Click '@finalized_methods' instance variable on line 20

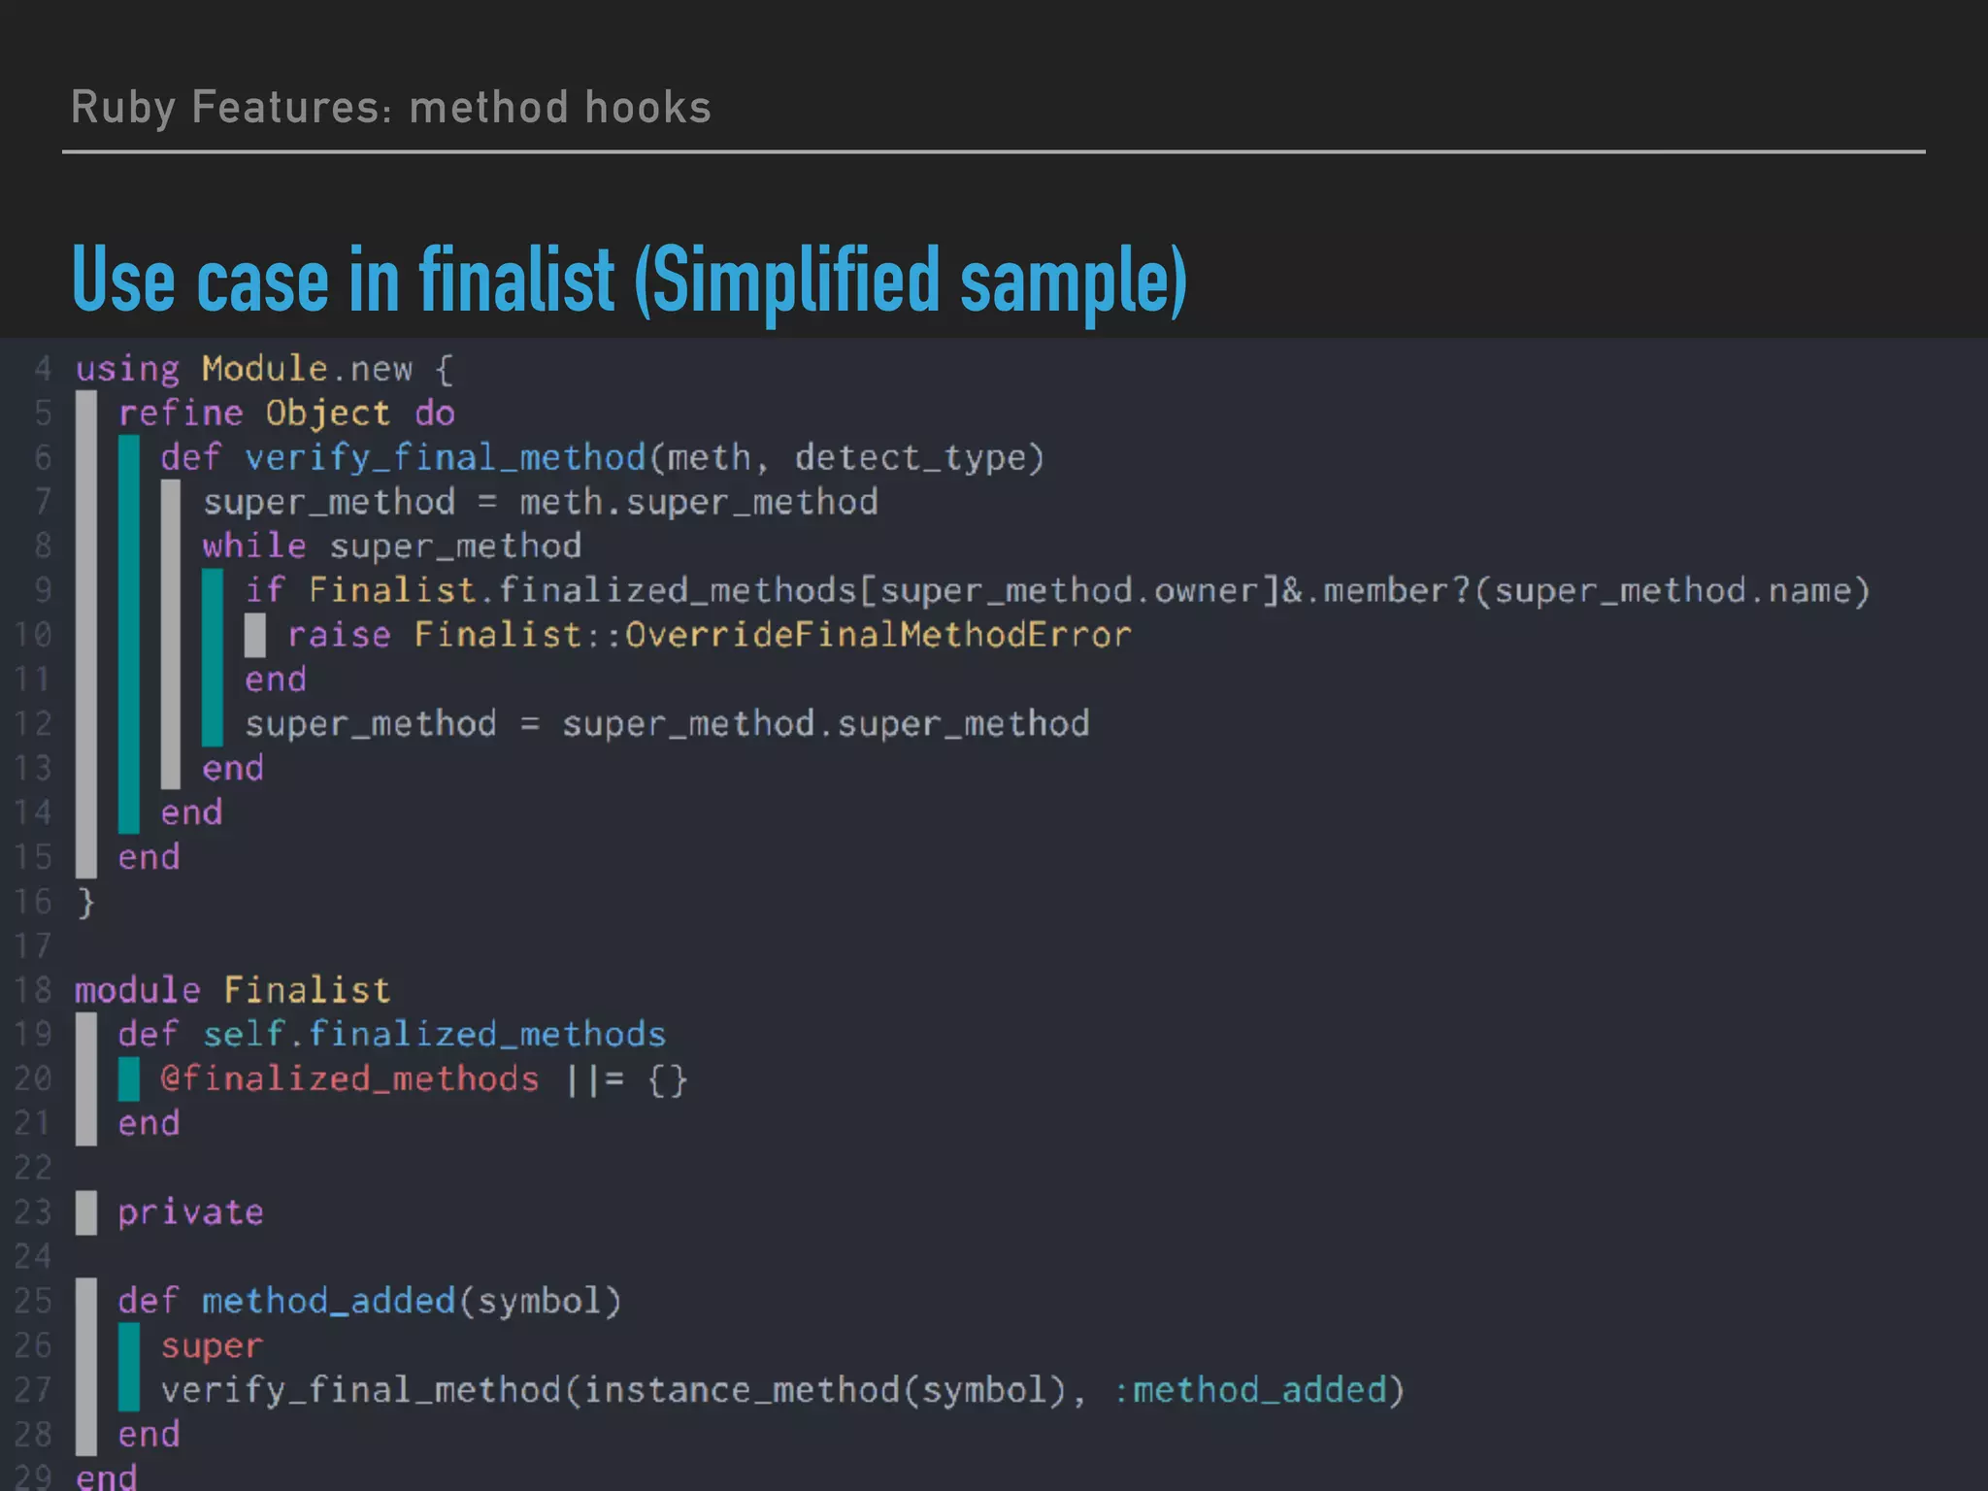click(x=349, y=1079)
